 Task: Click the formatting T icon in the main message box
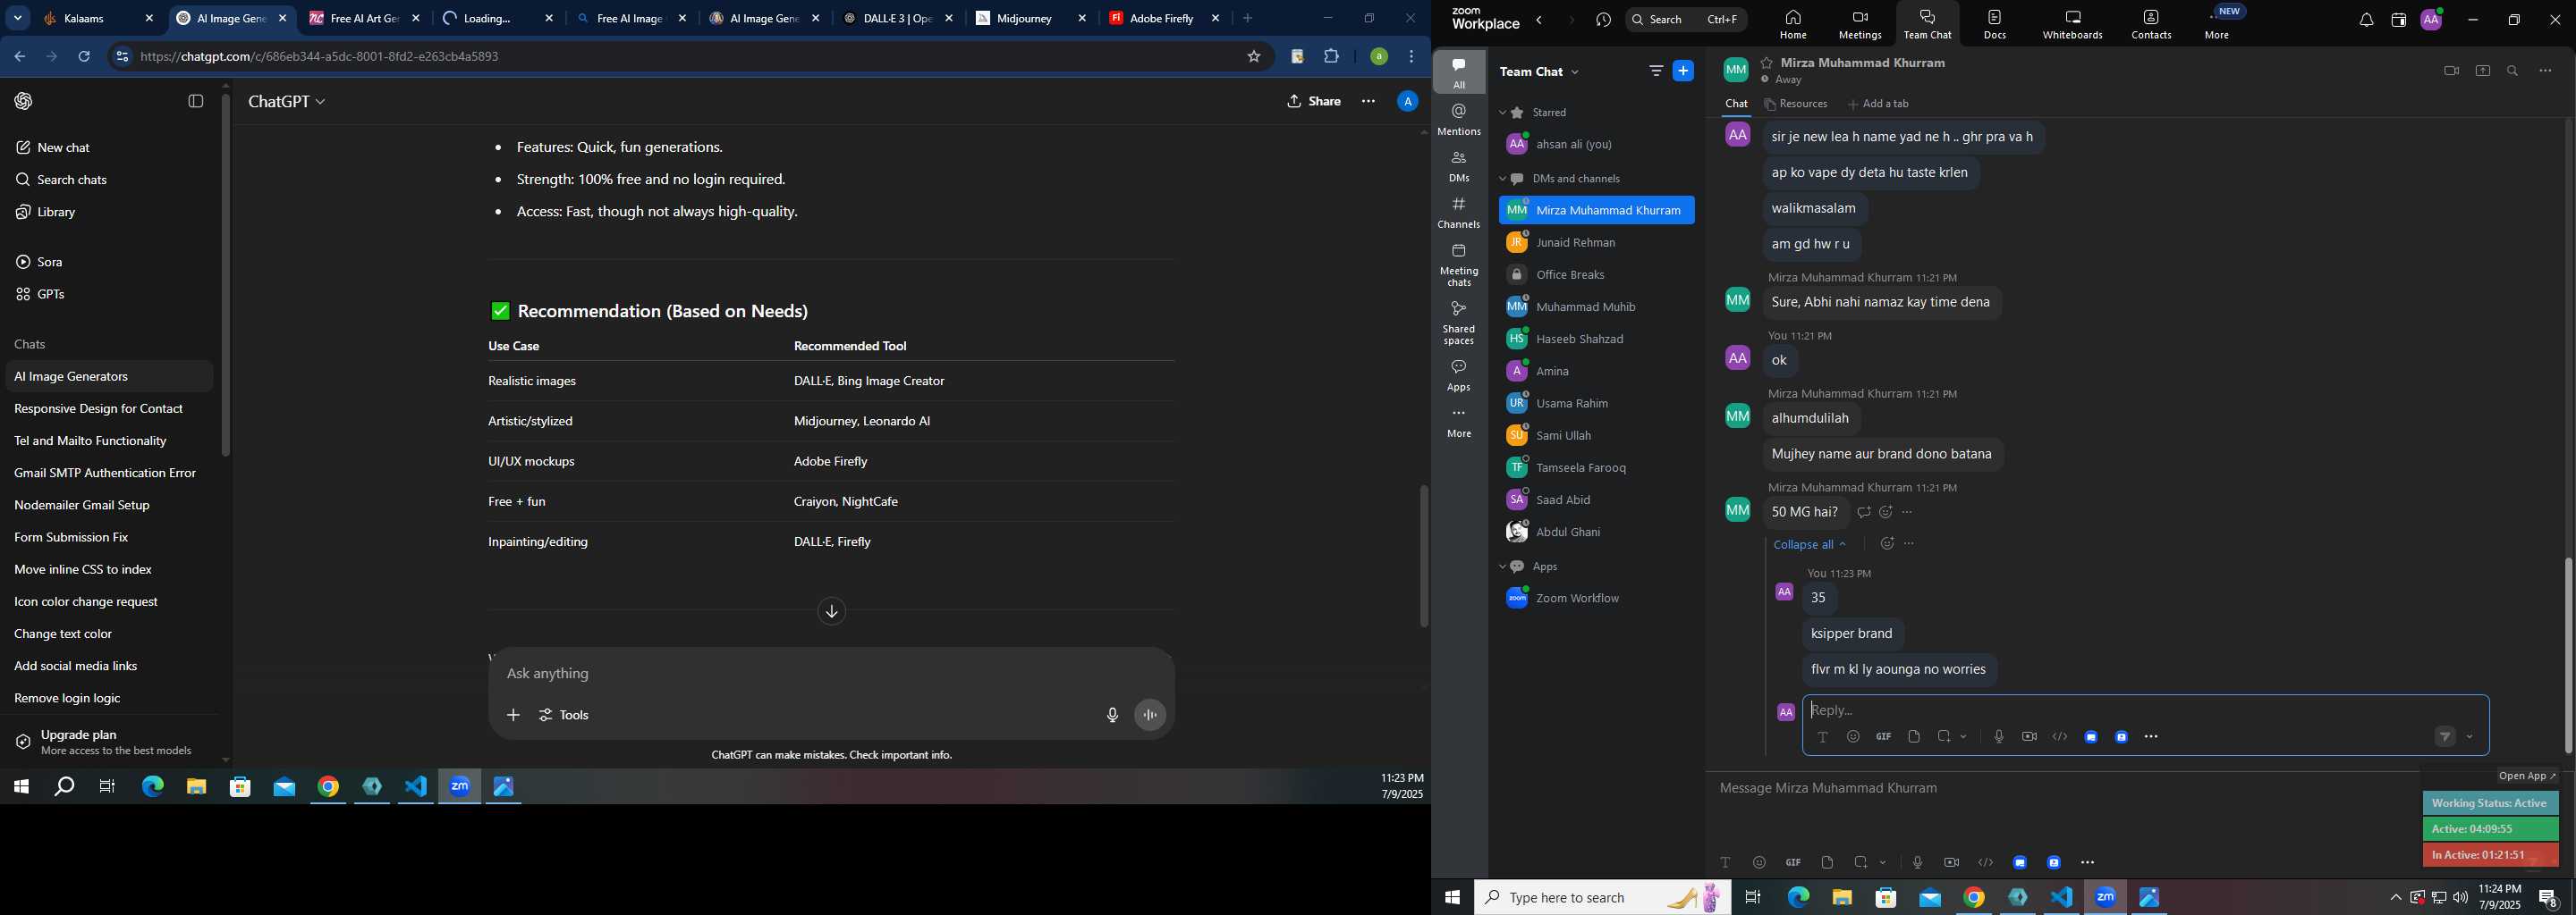pyautogui.click(x=1725, y=863)
